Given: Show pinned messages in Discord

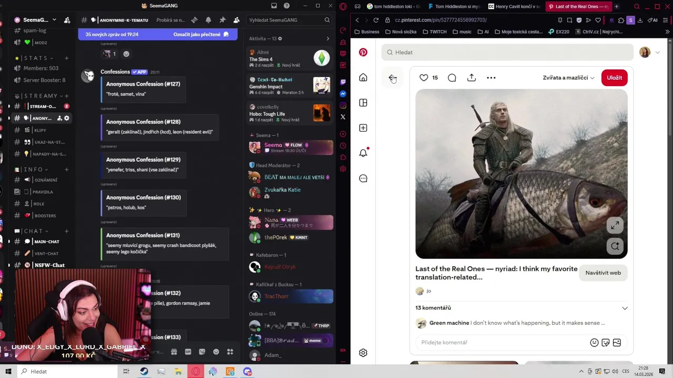Looking at the screenshot, I should [222, 20].
